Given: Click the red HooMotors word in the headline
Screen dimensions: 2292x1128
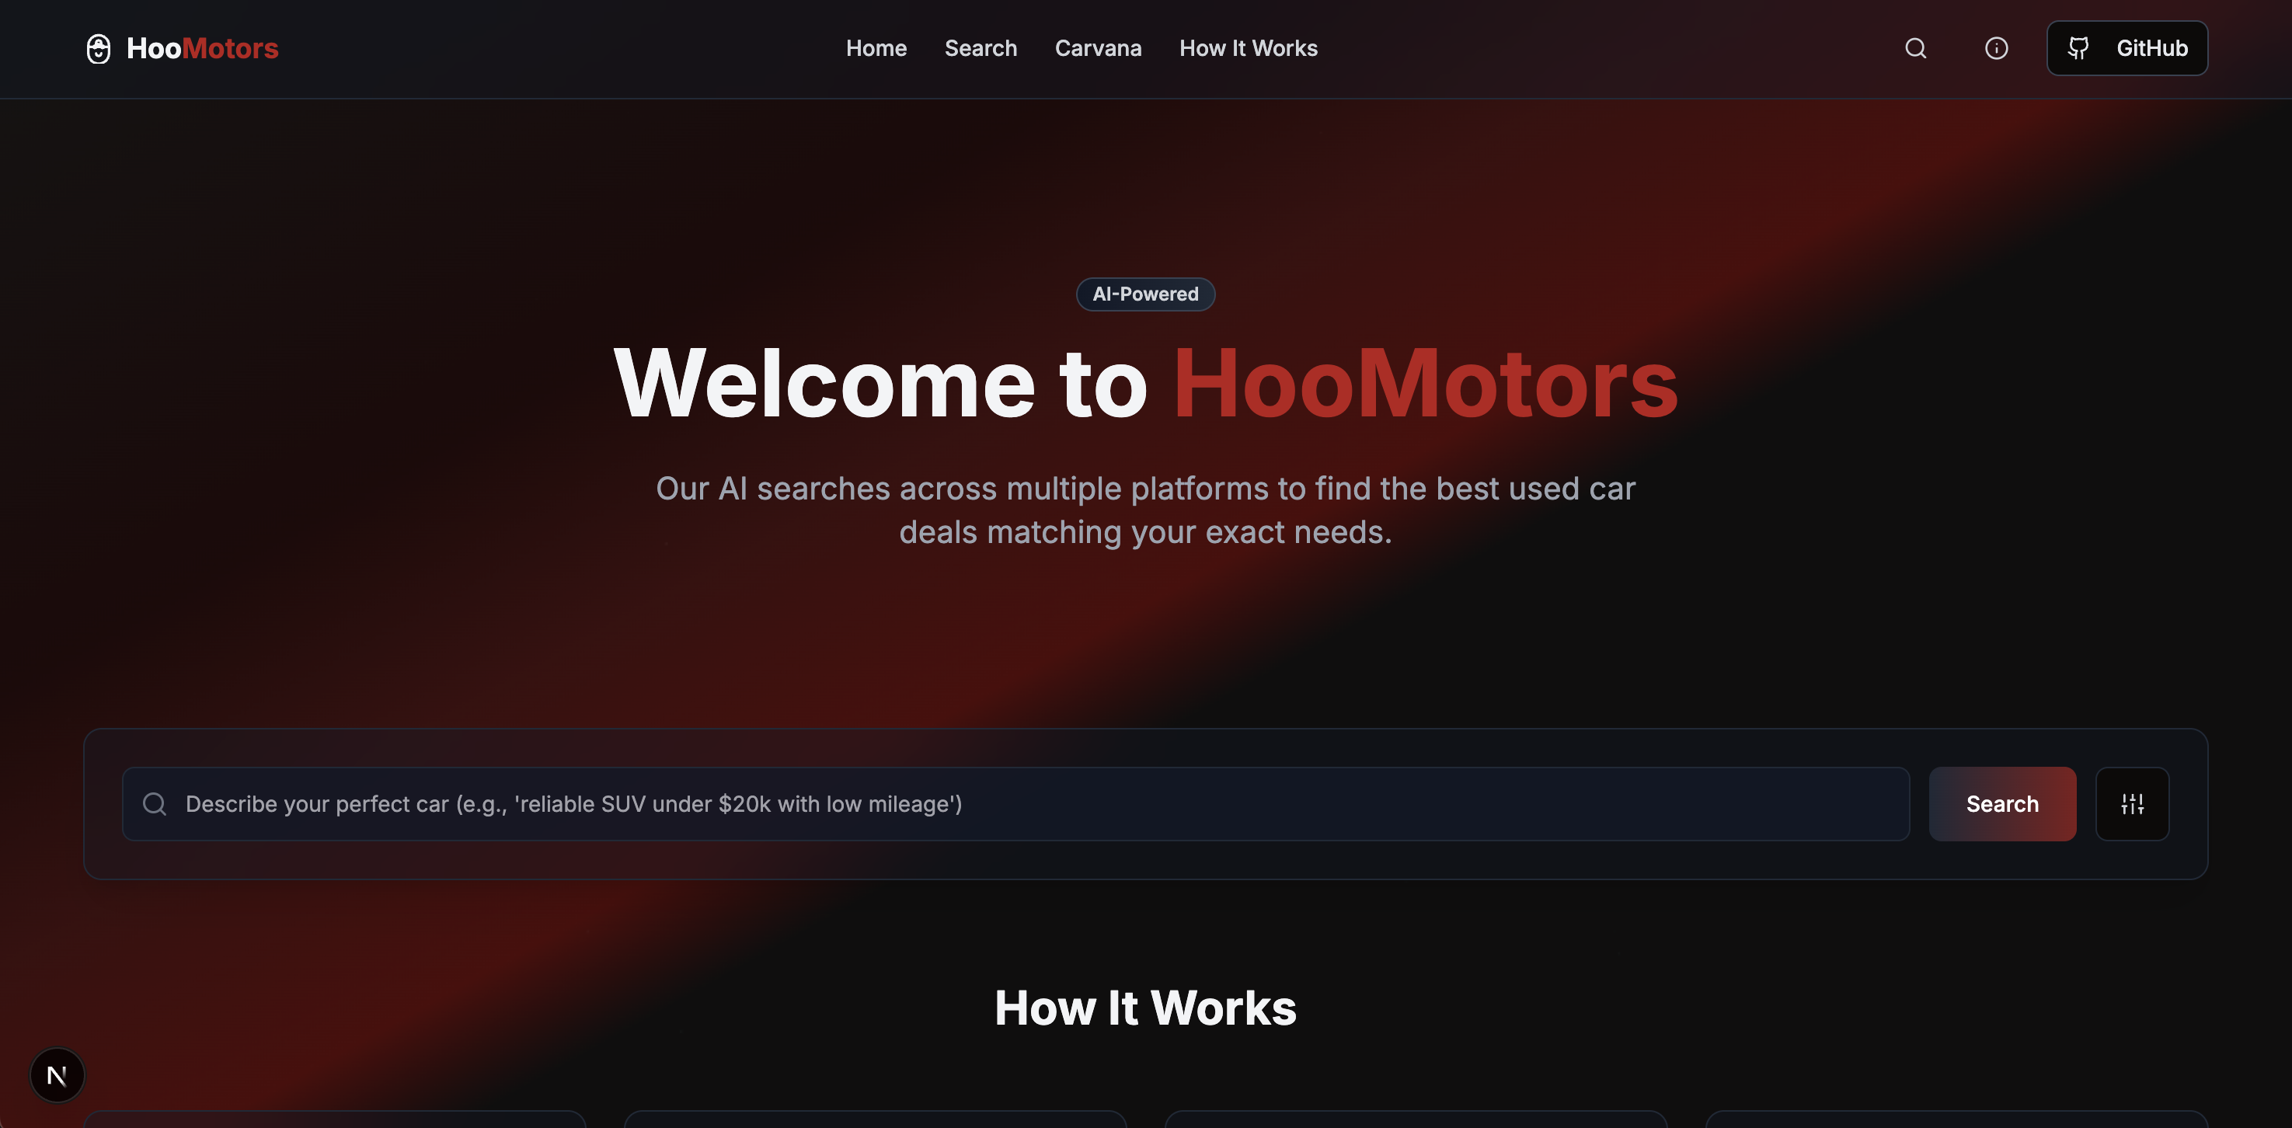Looking at the screenshot, I should [x=1426, y=384].
